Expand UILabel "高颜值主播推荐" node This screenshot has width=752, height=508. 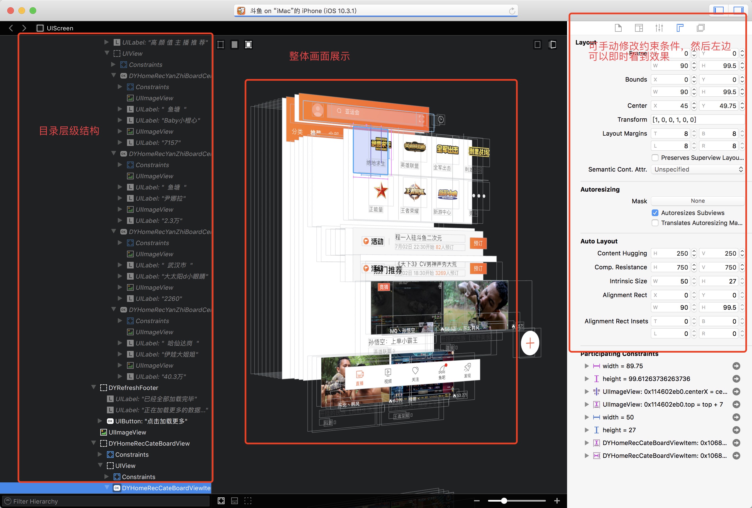tap(106, 42)
